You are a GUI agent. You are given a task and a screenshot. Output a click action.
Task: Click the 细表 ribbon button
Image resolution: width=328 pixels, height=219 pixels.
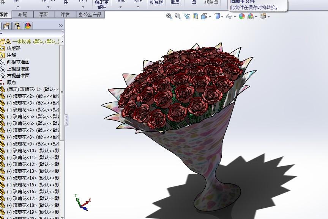[175, 3]
